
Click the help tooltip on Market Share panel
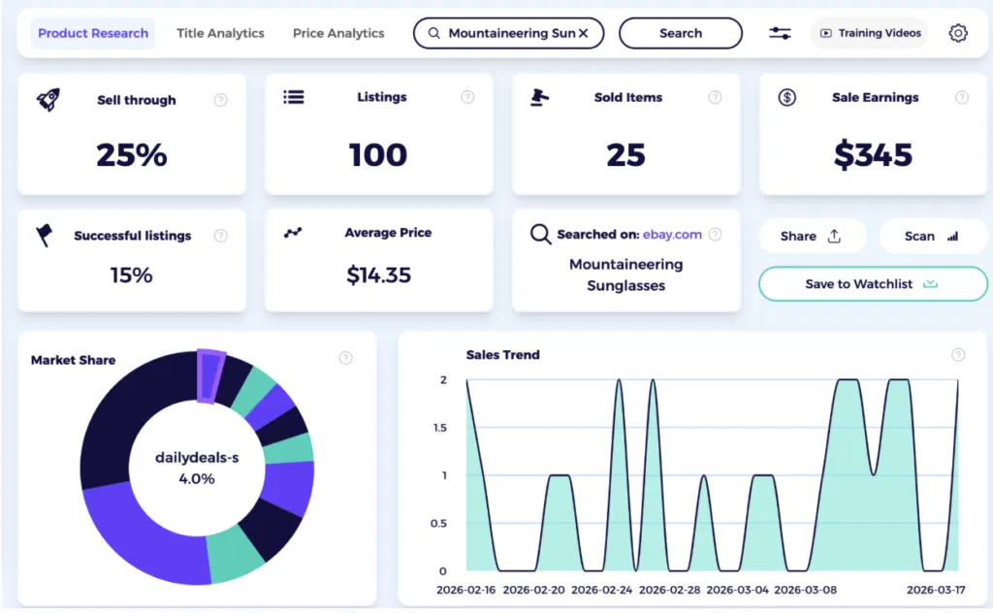[346, 357]
